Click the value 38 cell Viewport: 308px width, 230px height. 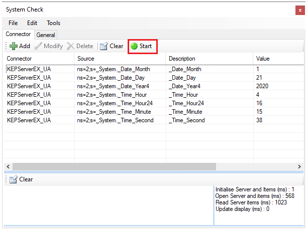tap(278, 120)
